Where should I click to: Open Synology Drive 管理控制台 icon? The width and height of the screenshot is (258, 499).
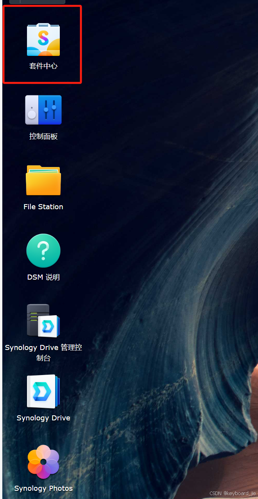[x=43, y=321]
